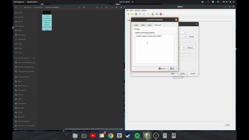Open the File menu in QWinFF
The height and width of the screenshot is (140, 249).
tap(127, 10)
